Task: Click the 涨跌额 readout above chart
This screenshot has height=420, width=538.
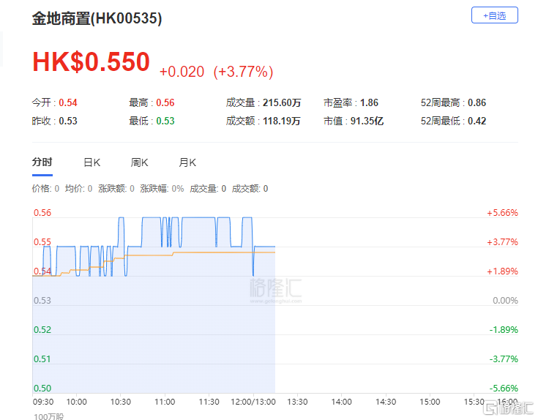Action: pos(116,189)
